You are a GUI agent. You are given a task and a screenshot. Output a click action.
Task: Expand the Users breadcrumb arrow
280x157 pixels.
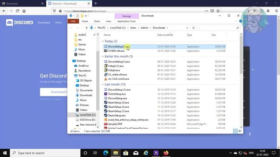(x=138, y=28)
